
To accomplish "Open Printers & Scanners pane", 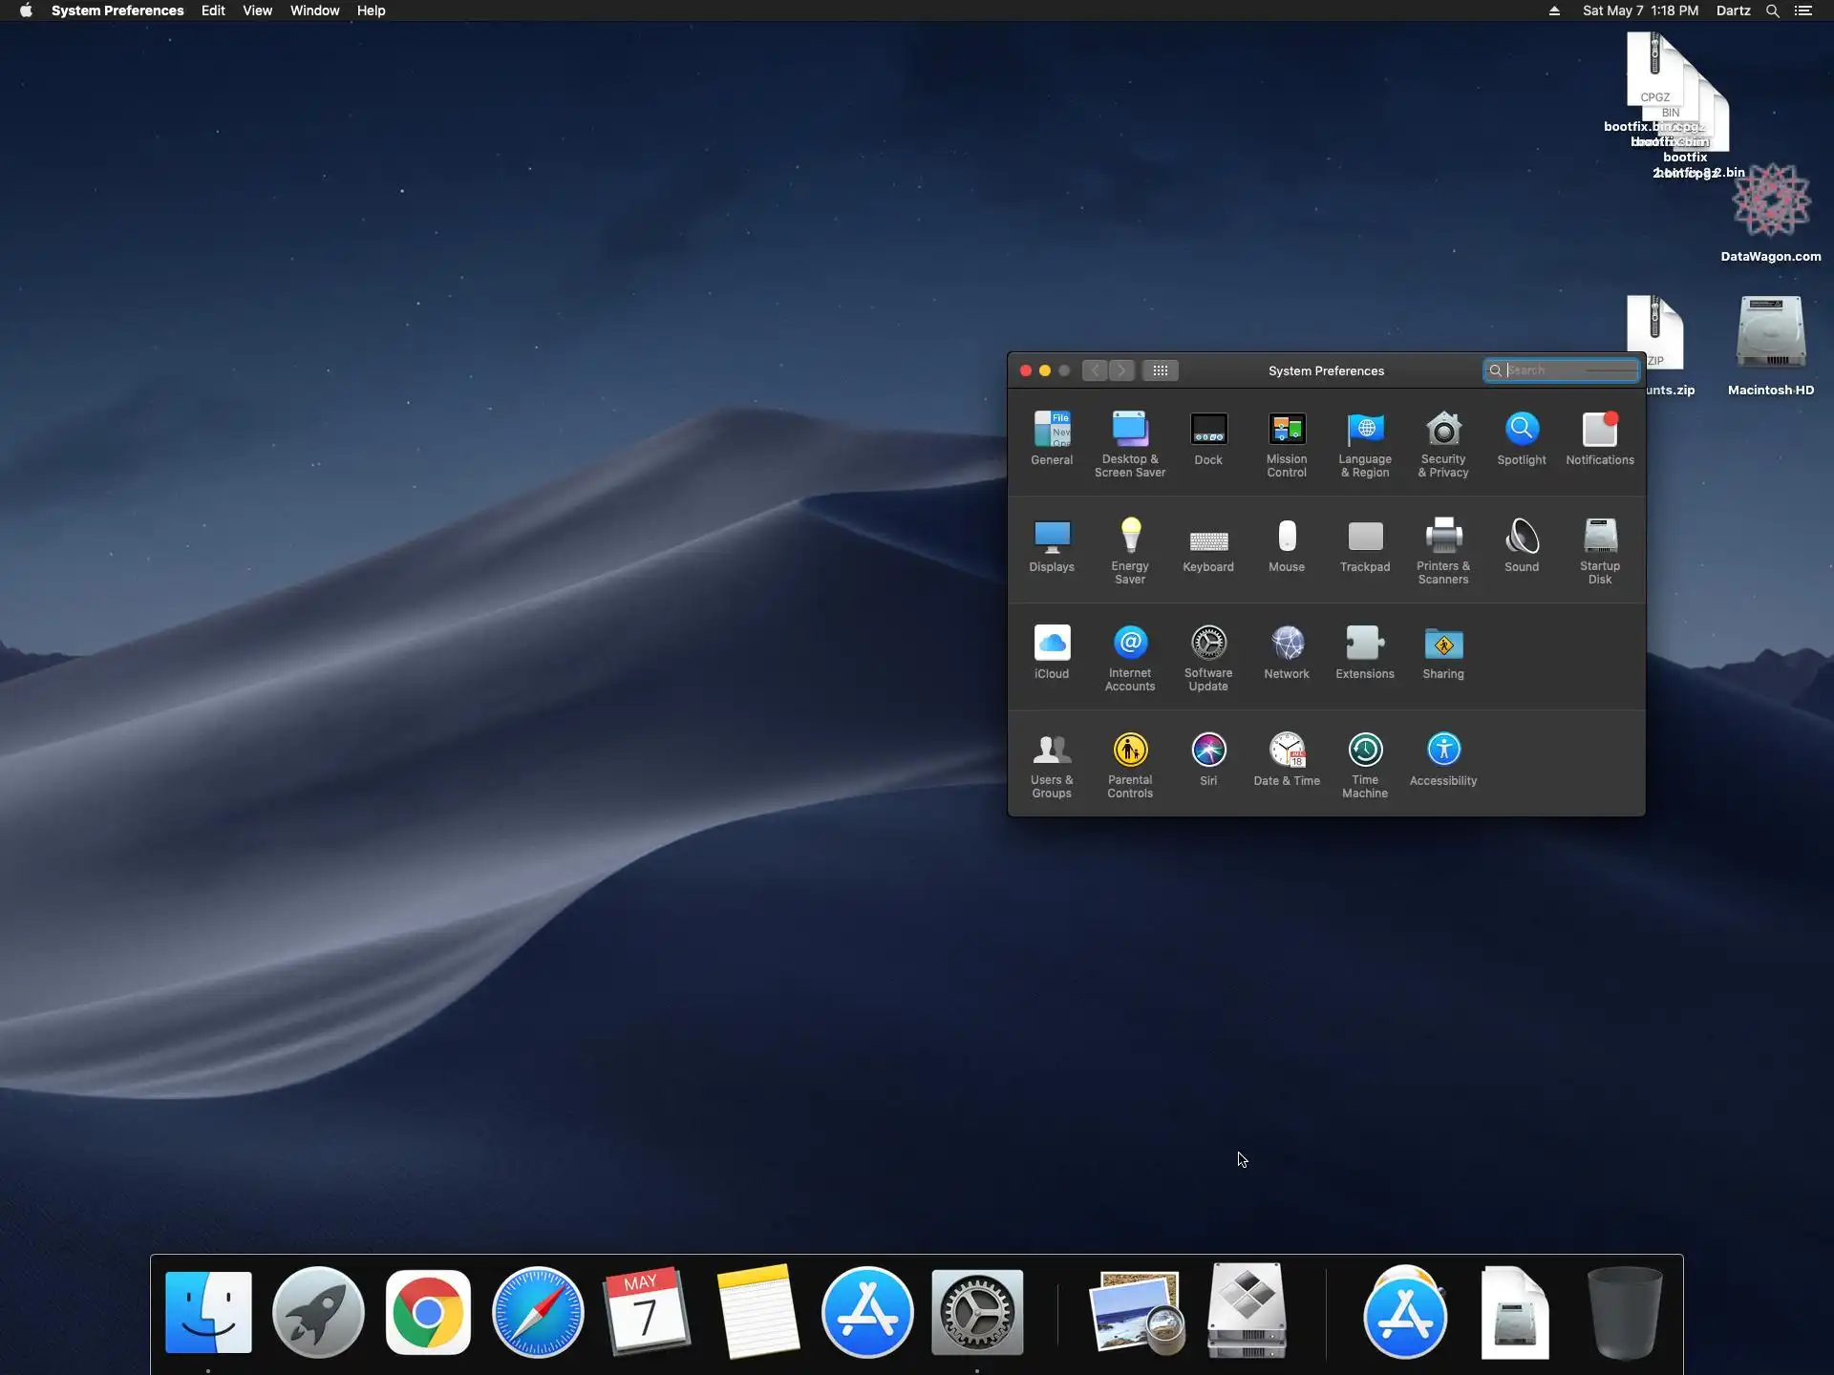I will (x=1442, y=538).
